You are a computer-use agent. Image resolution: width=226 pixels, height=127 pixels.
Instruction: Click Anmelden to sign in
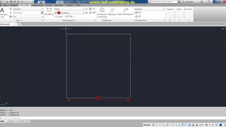pos(189,2)
